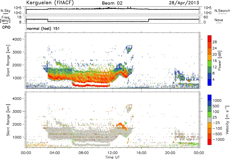
Task: Click the "Time UT" axis title
Action: 112,157
